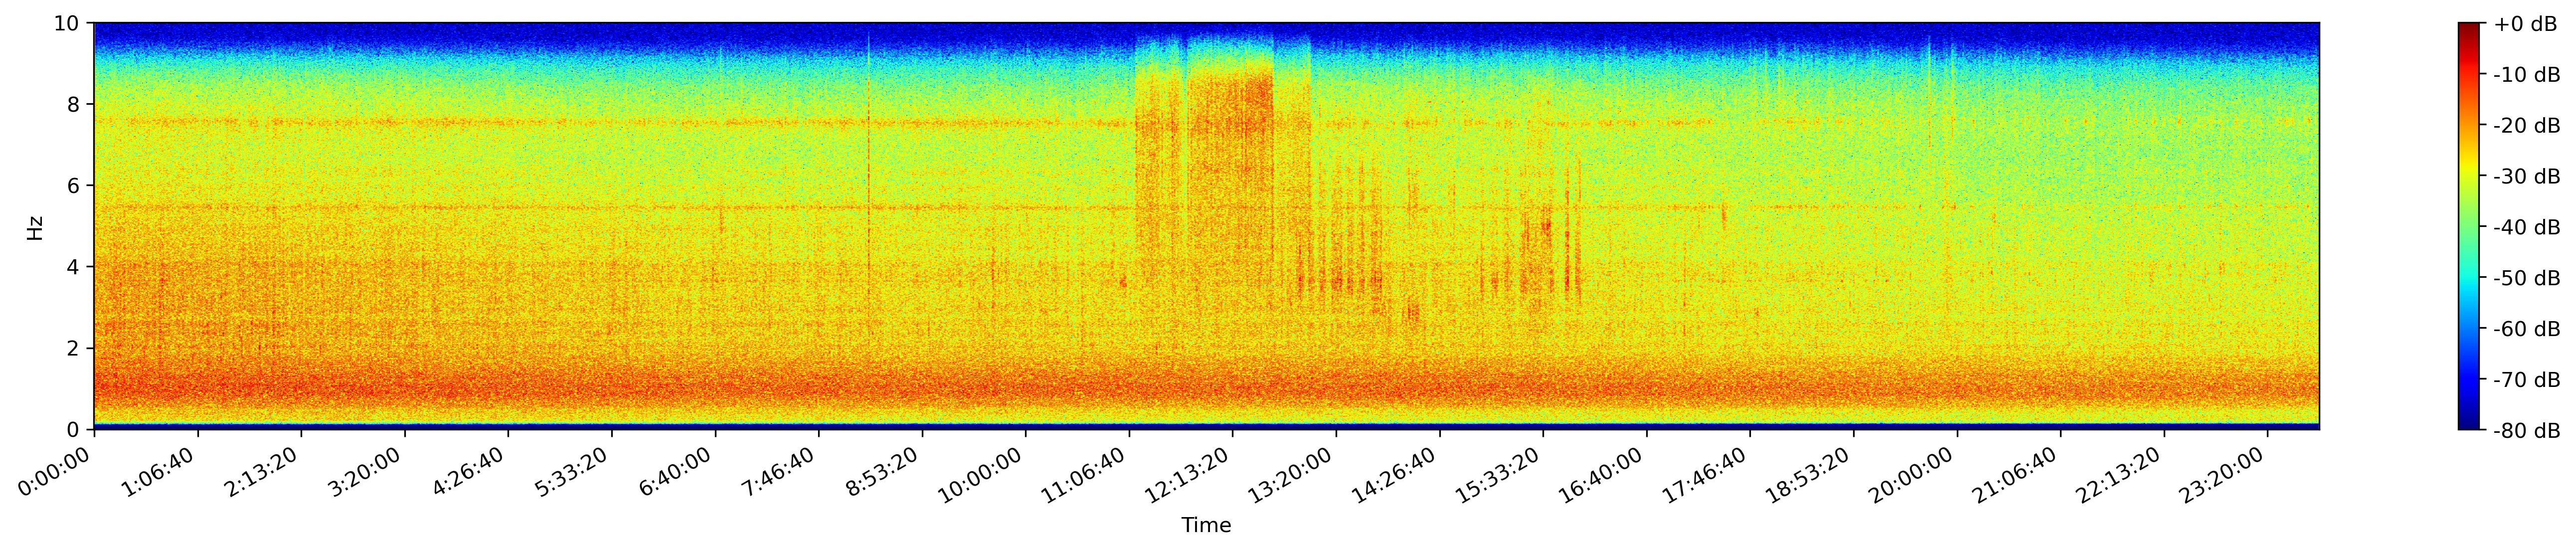Click the dark red top of colorbar

pos(2469,28)
